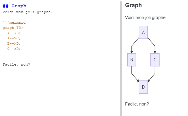The height and width of the screenshot is (116, 188).
Task: Click the 'A-->C;' code line
Action: (14, 38)
